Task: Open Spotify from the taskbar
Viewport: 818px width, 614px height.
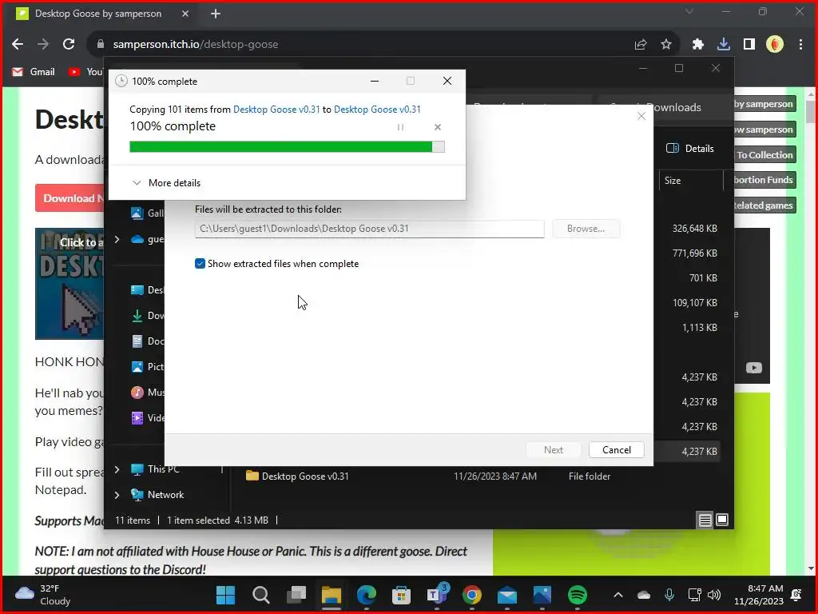Action: (577, 595)
